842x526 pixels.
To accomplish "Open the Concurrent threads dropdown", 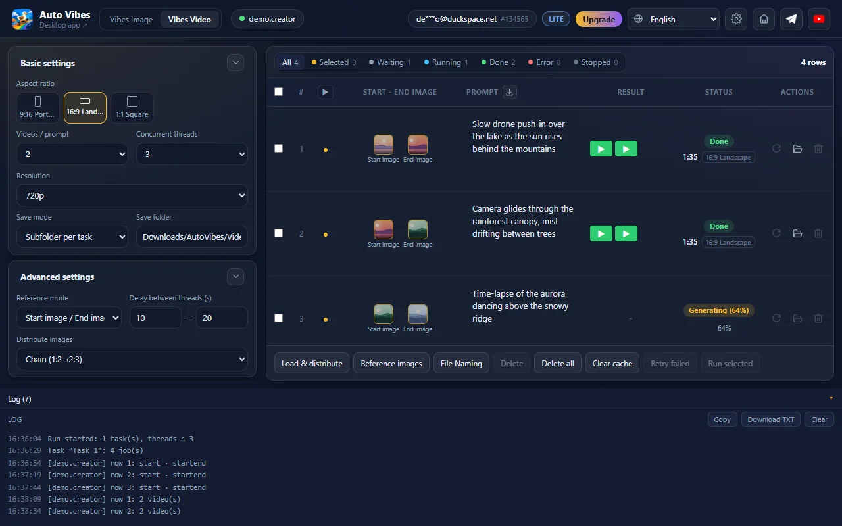I will tap(192, 154).
